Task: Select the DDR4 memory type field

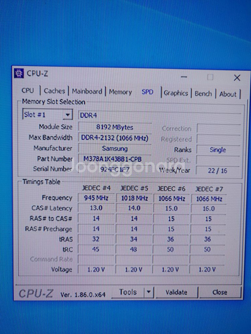Action: (159, 115)
